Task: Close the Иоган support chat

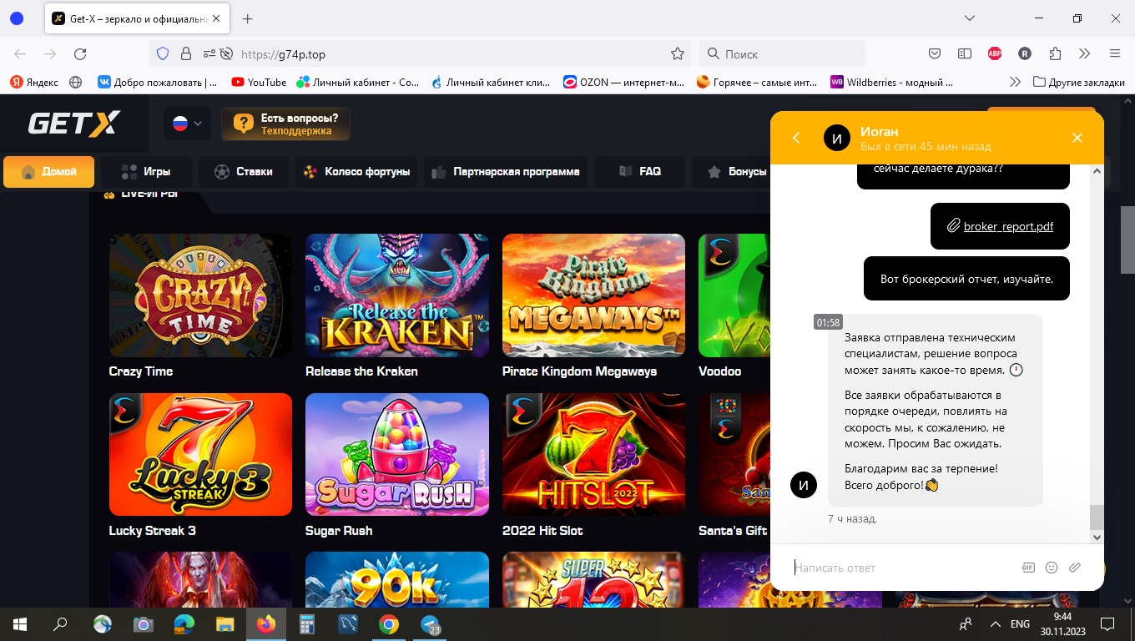Action: coord(1077,138)
